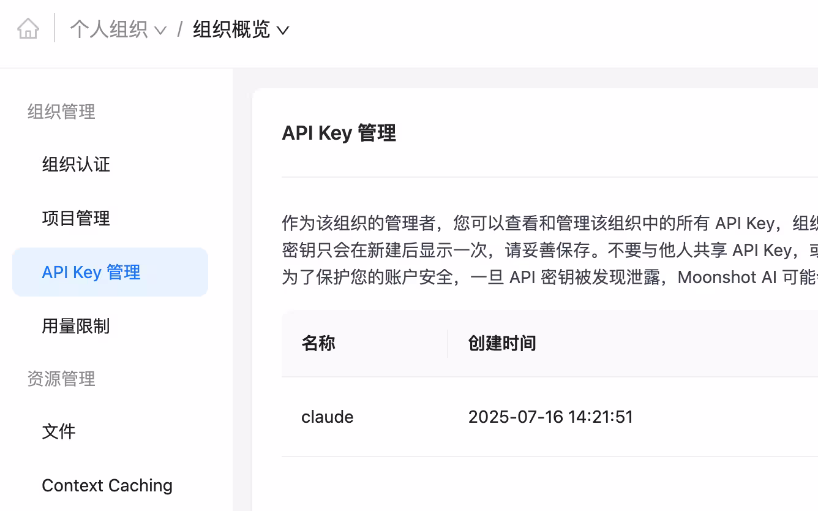Open the 组织概览 dropdown in the breadcrumb
This screenshot has height=511, width=818.
coord(233,28)
